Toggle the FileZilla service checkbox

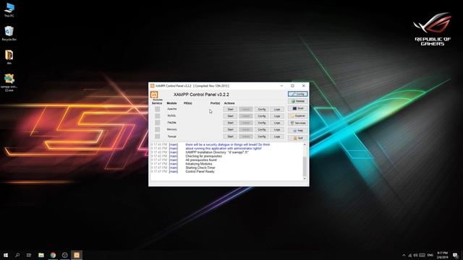click(158, 123)
